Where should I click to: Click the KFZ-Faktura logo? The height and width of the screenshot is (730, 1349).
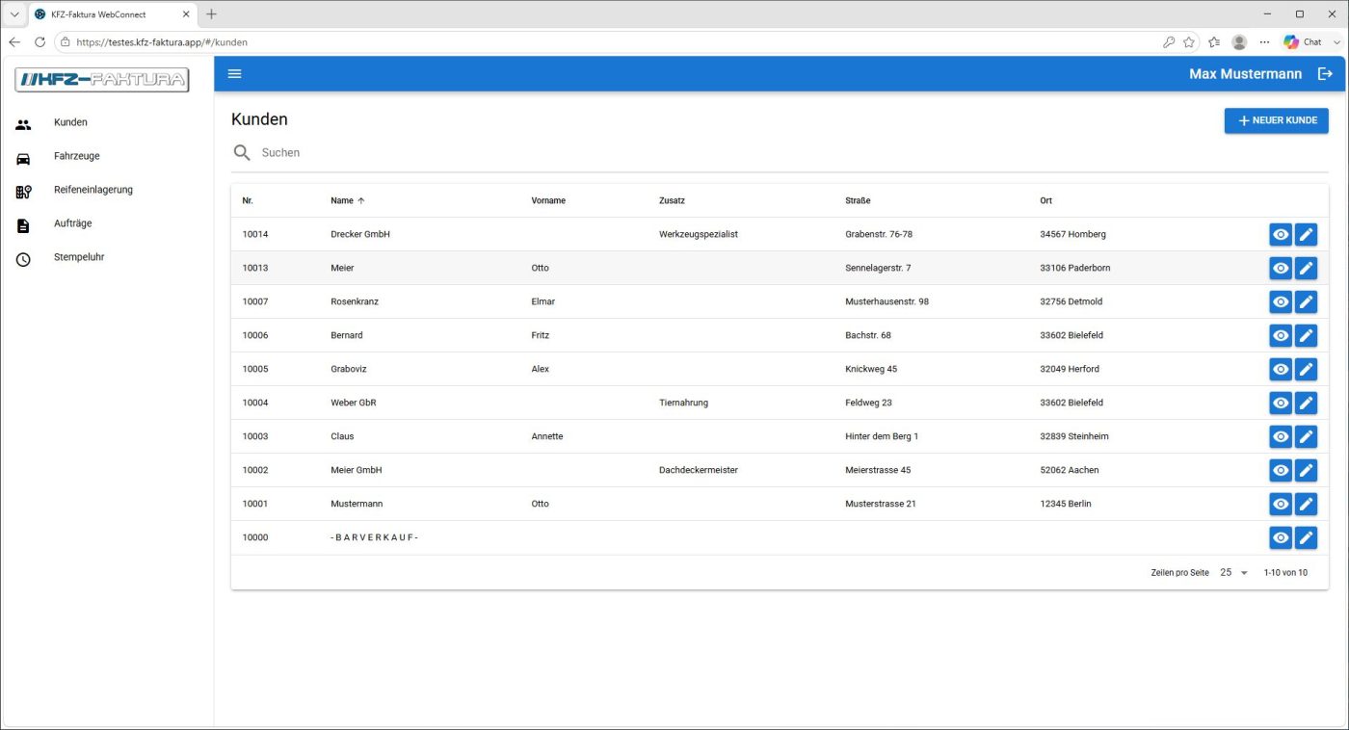click(x=102, y=80)
